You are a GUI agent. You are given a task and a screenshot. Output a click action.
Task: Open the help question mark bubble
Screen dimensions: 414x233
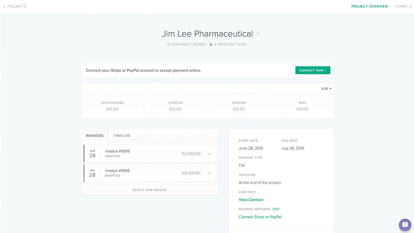click(405, 225)
